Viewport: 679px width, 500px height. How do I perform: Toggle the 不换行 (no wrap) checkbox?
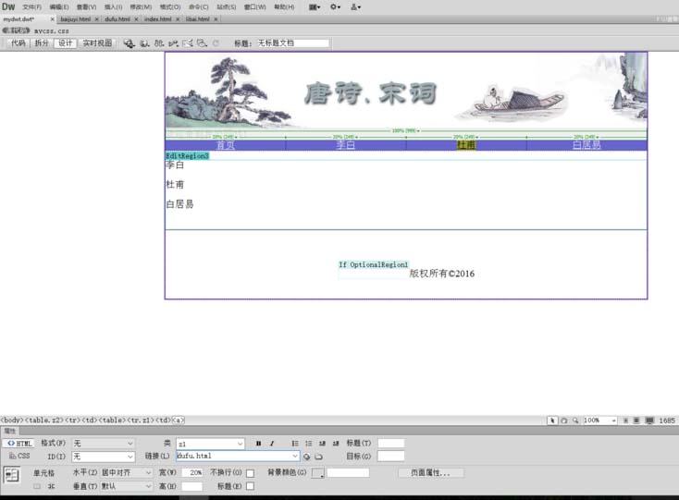(250, 473)
